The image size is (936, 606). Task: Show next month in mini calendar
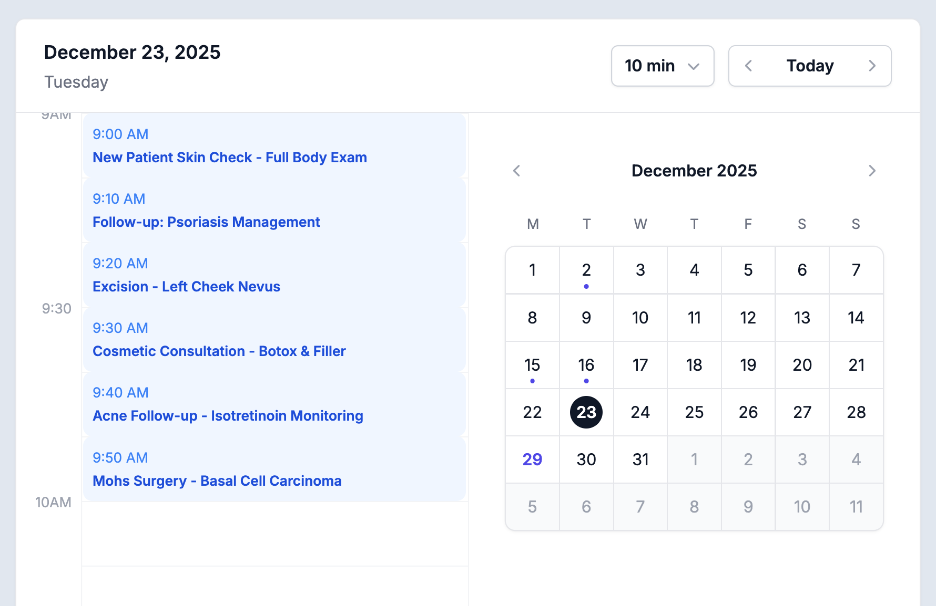tap(872, 171)
